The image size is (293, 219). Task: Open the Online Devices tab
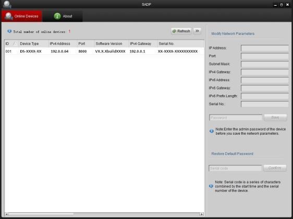pos(22,16)
